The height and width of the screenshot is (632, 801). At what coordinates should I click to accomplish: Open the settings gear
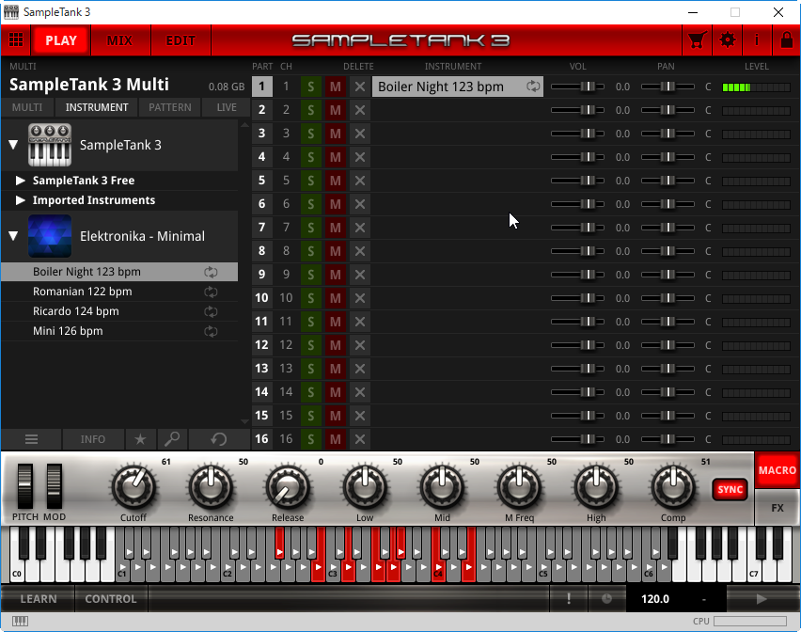pos(728,39)
